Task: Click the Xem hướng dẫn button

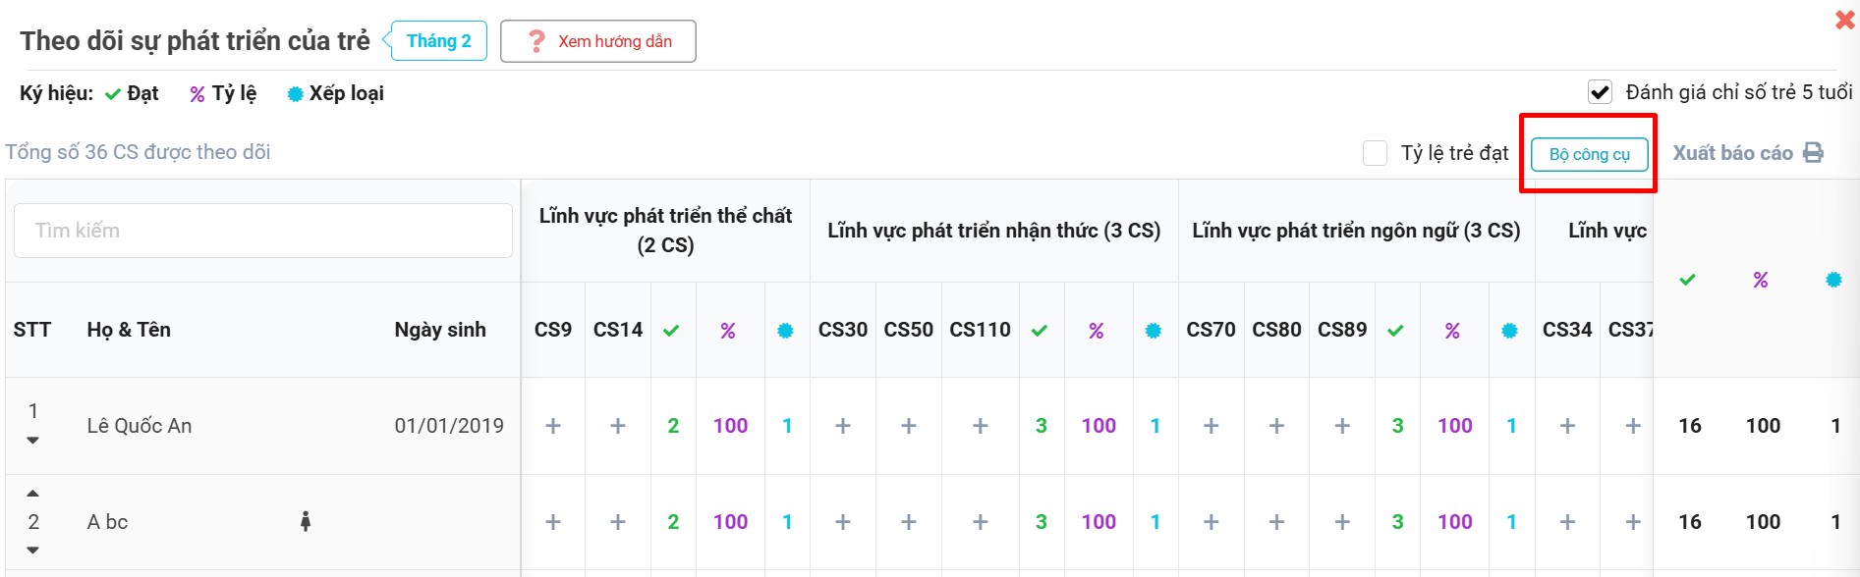Action: coord(598,41)
